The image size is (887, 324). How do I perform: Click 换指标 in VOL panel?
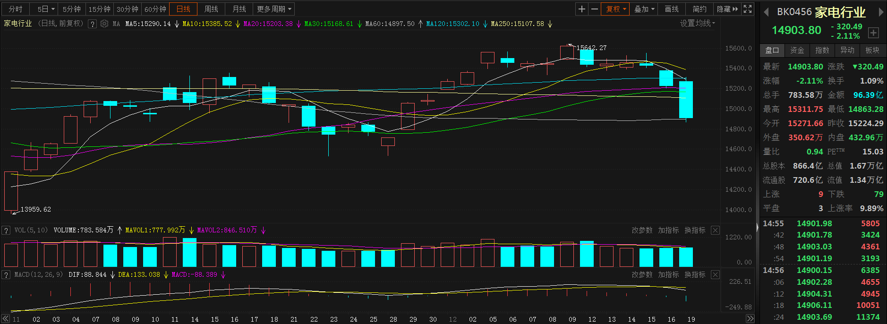point(695,230)
